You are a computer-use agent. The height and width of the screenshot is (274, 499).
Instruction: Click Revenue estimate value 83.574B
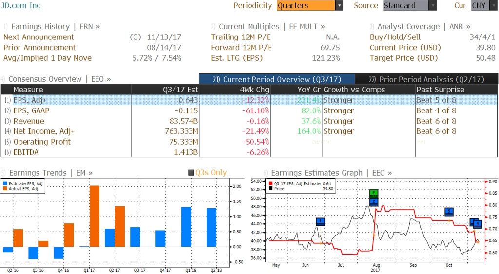pos(184,121)
